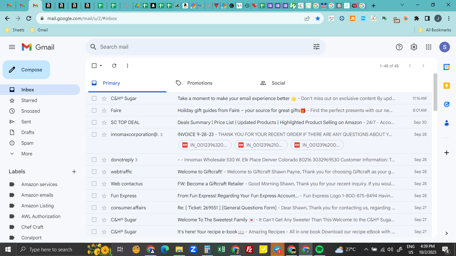Show search options filter icon
The width and height of the screenshot is (456, 256).
coord(316,47)
